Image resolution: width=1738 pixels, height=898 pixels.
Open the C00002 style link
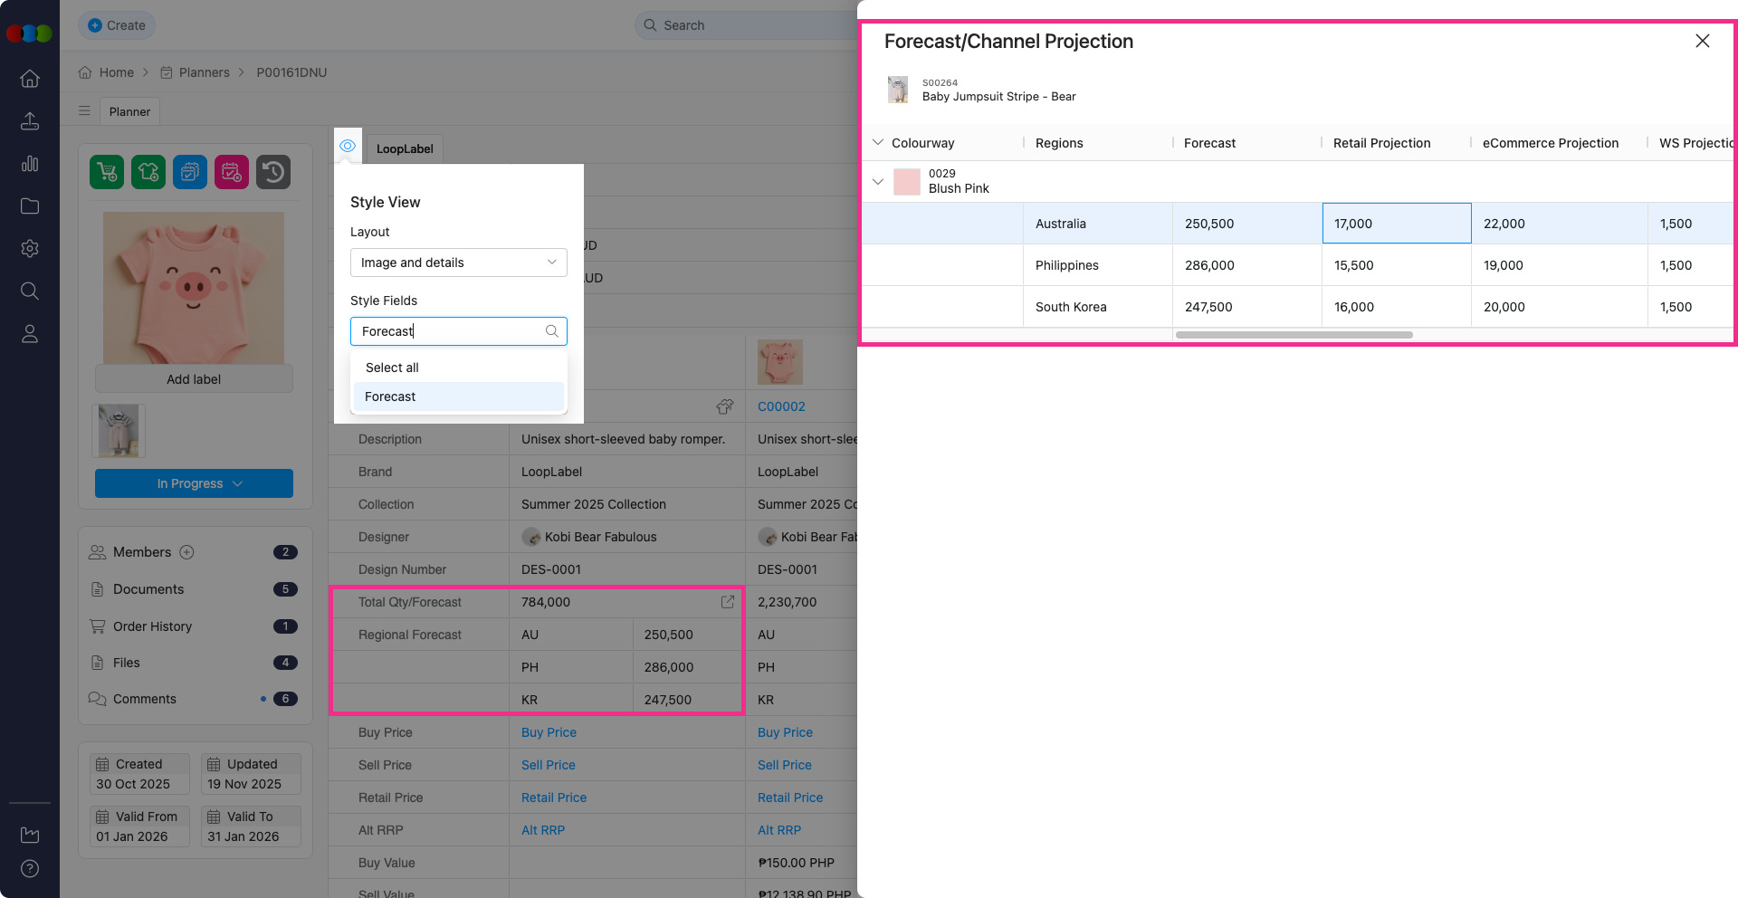[781, 406]
